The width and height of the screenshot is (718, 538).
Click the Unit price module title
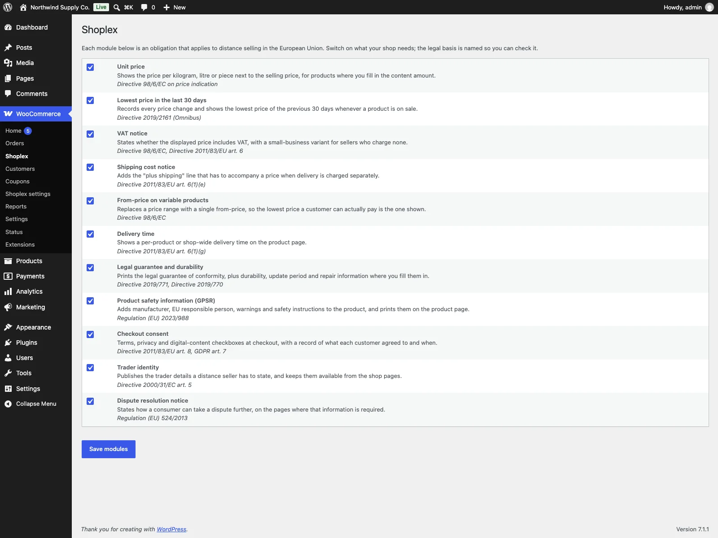tap(131, 67)
